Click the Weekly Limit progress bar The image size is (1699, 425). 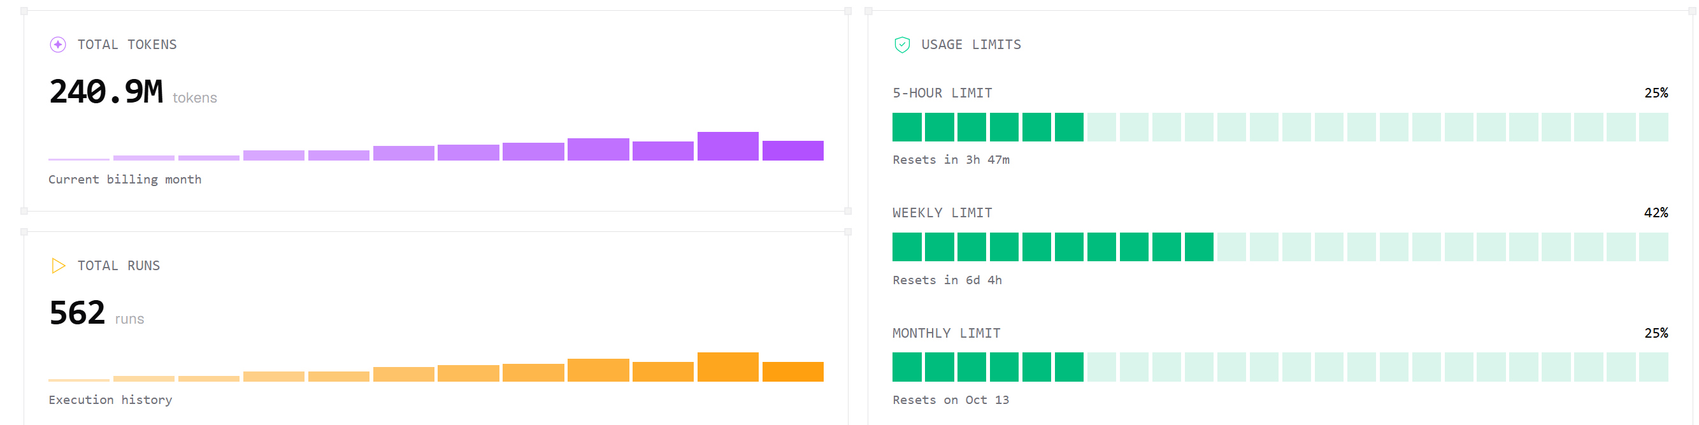pyautogui.click(x=1280, y=247)
